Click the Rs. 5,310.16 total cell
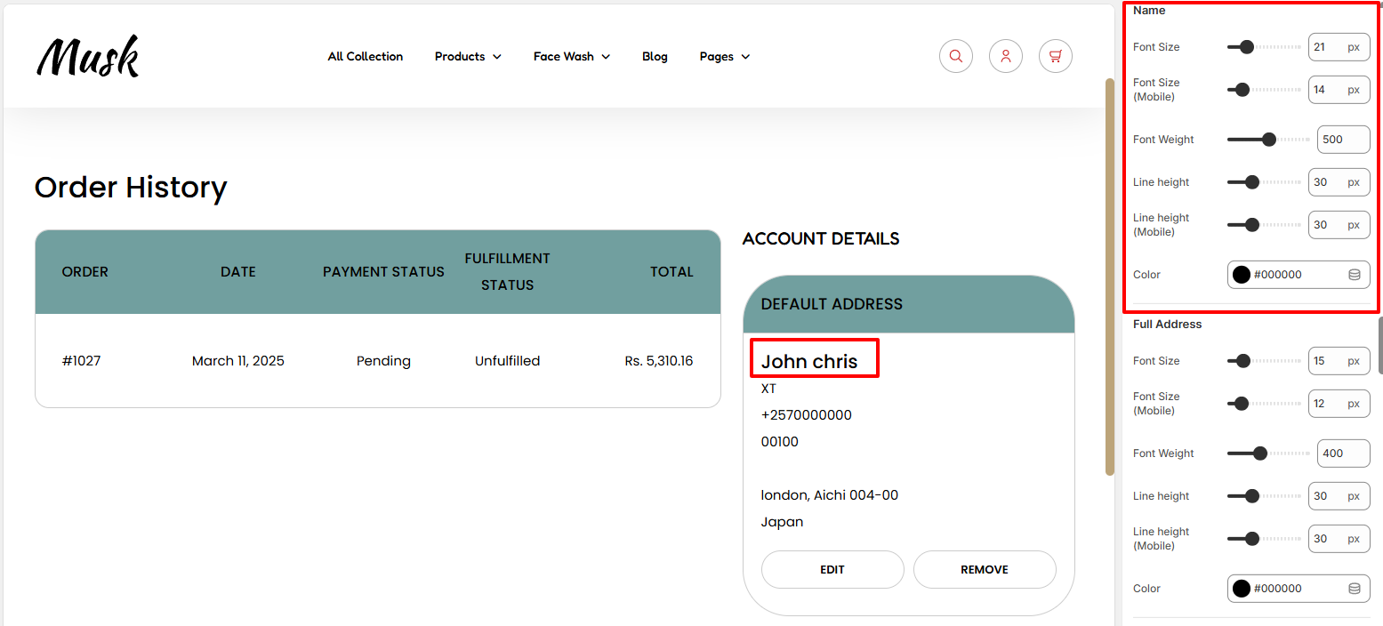This screenshot has width=1383, height=626. click(659, 361)
